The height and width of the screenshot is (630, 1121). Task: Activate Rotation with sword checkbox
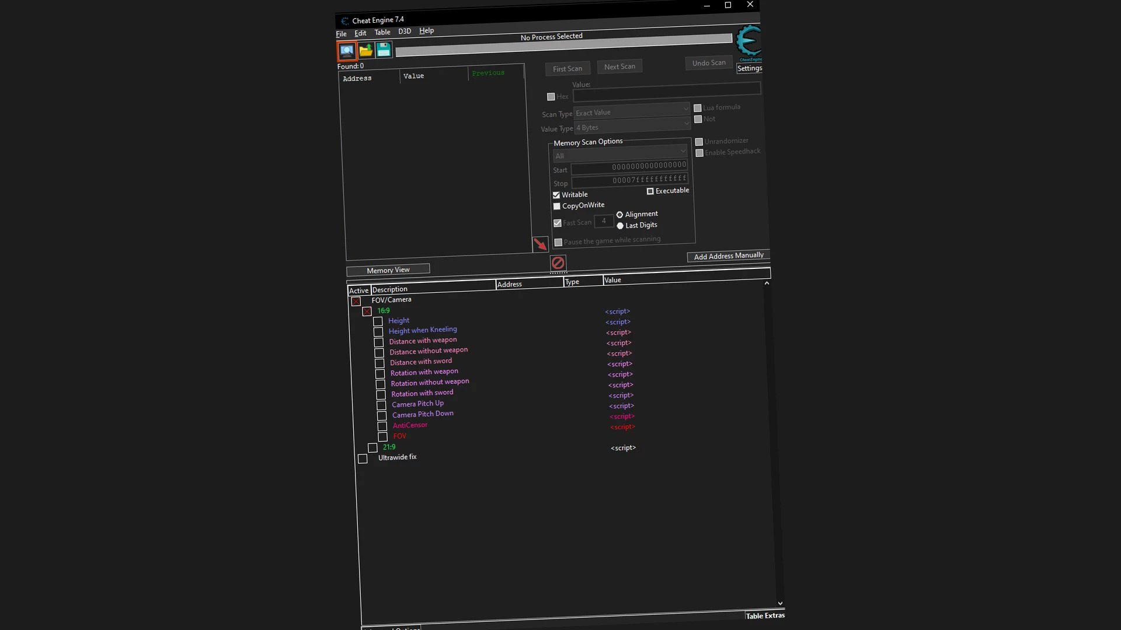coord(381,395)
